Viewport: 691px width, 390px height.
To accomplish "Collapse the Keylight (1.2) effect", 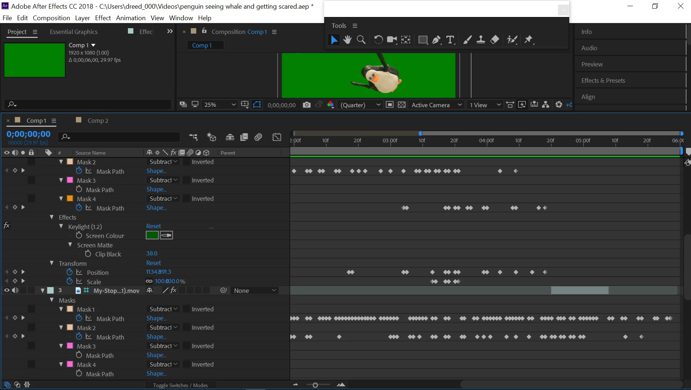I will (x=61, y=226).
